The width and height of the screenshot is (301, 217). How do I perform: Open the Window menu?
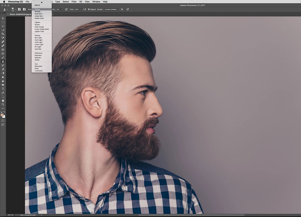96,2
